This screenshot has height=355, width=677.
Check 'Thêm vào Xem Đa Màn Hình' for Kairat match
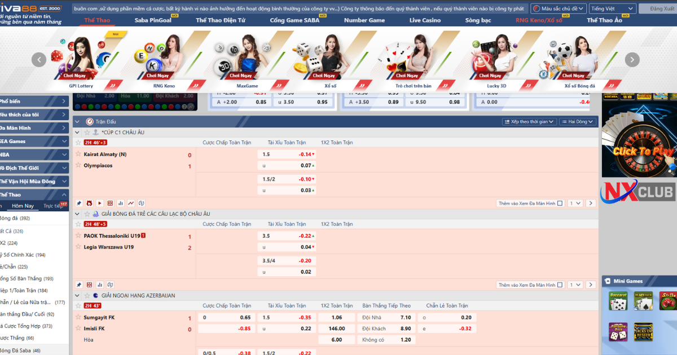pos(560,203)
